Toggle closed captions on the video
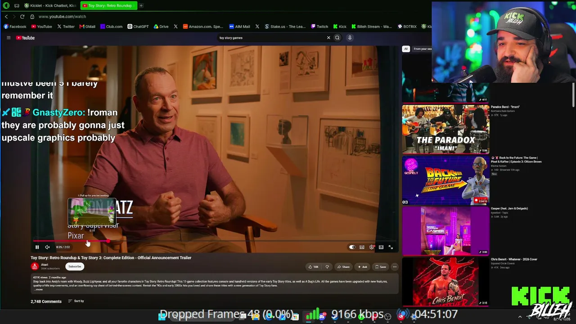Screen dimensions: 576x324 362,247
